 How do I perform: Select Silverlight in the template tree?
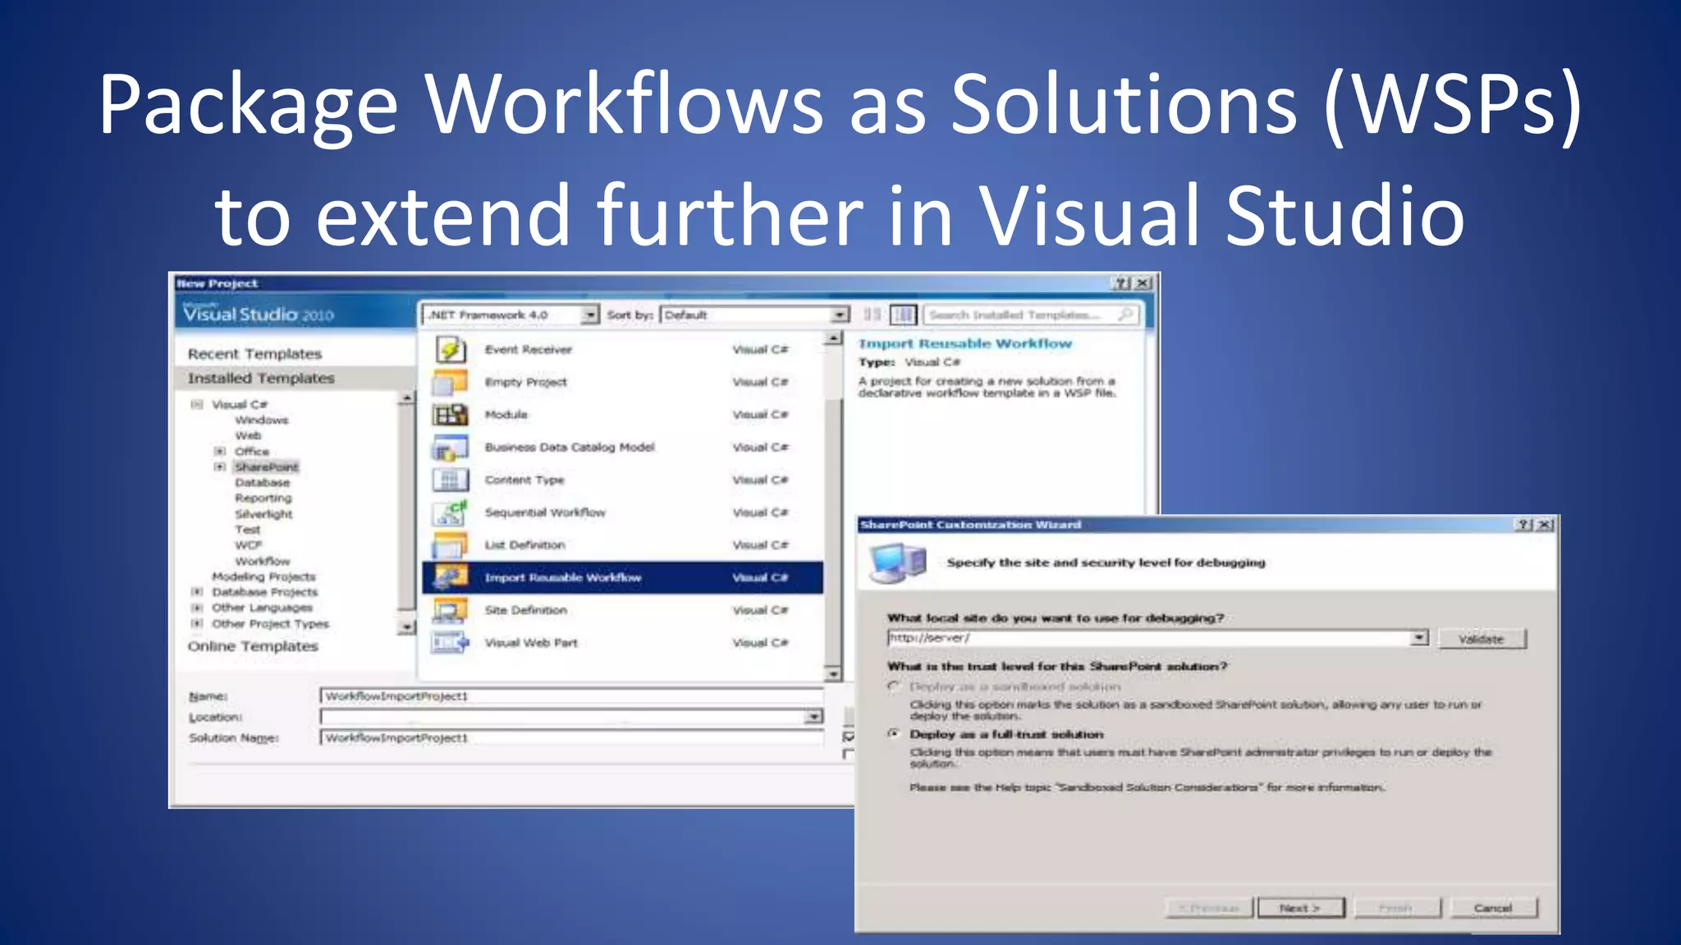pyautogui.click(x=263, y=514)
